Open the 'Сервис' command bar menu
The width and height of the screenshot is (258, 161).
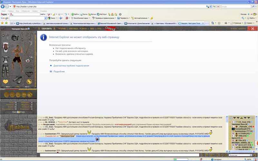(x=249, y=23)
